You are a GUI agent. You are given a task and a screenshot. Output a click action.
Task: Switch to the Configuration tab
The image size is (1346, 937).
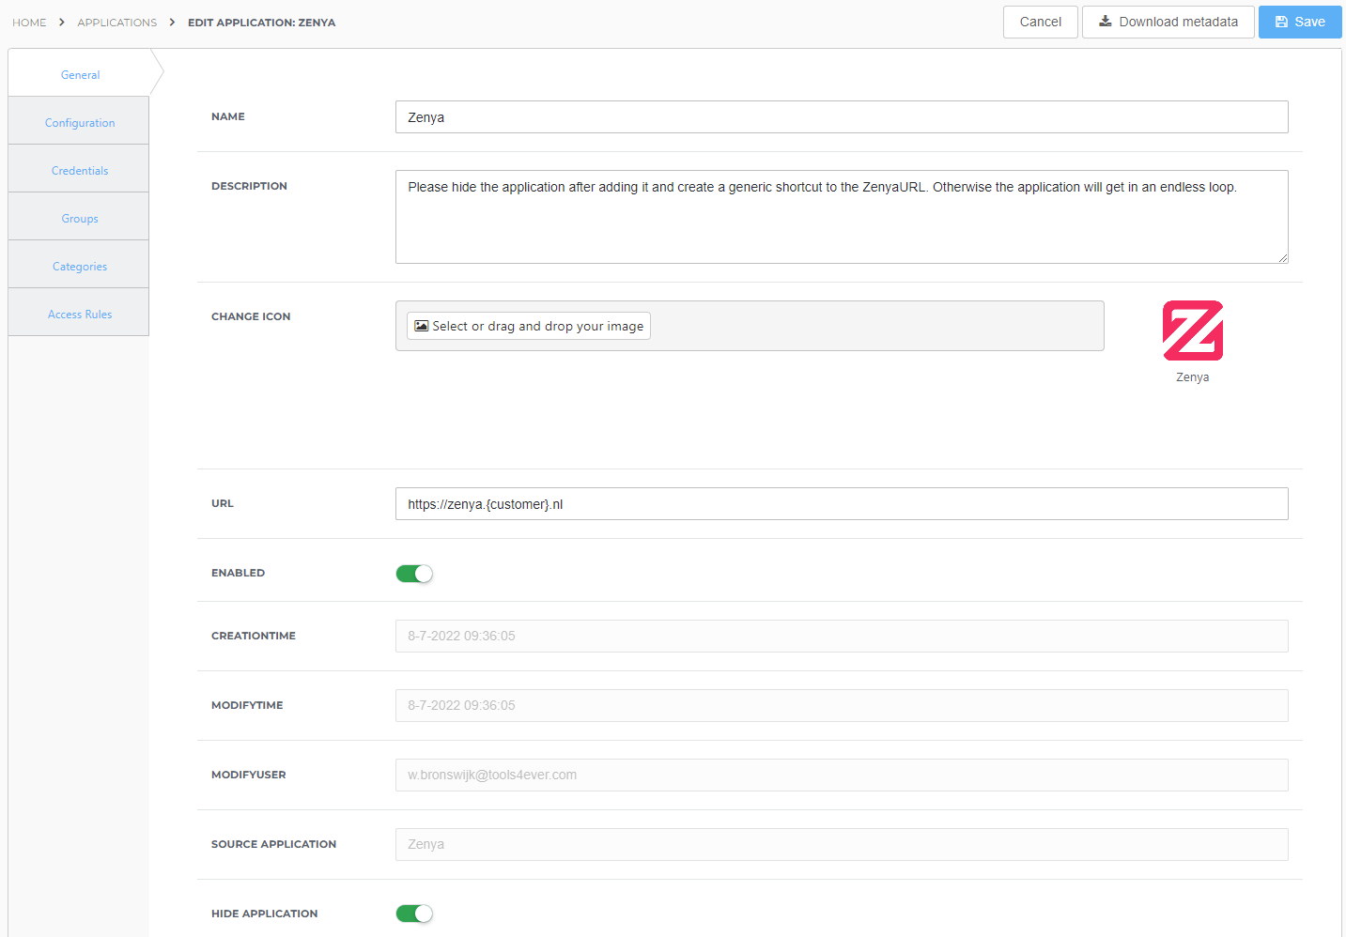[79, 122]
